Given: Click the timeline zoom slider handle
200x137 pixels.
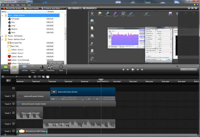Looking at the screenshot, I should [16, 77].
